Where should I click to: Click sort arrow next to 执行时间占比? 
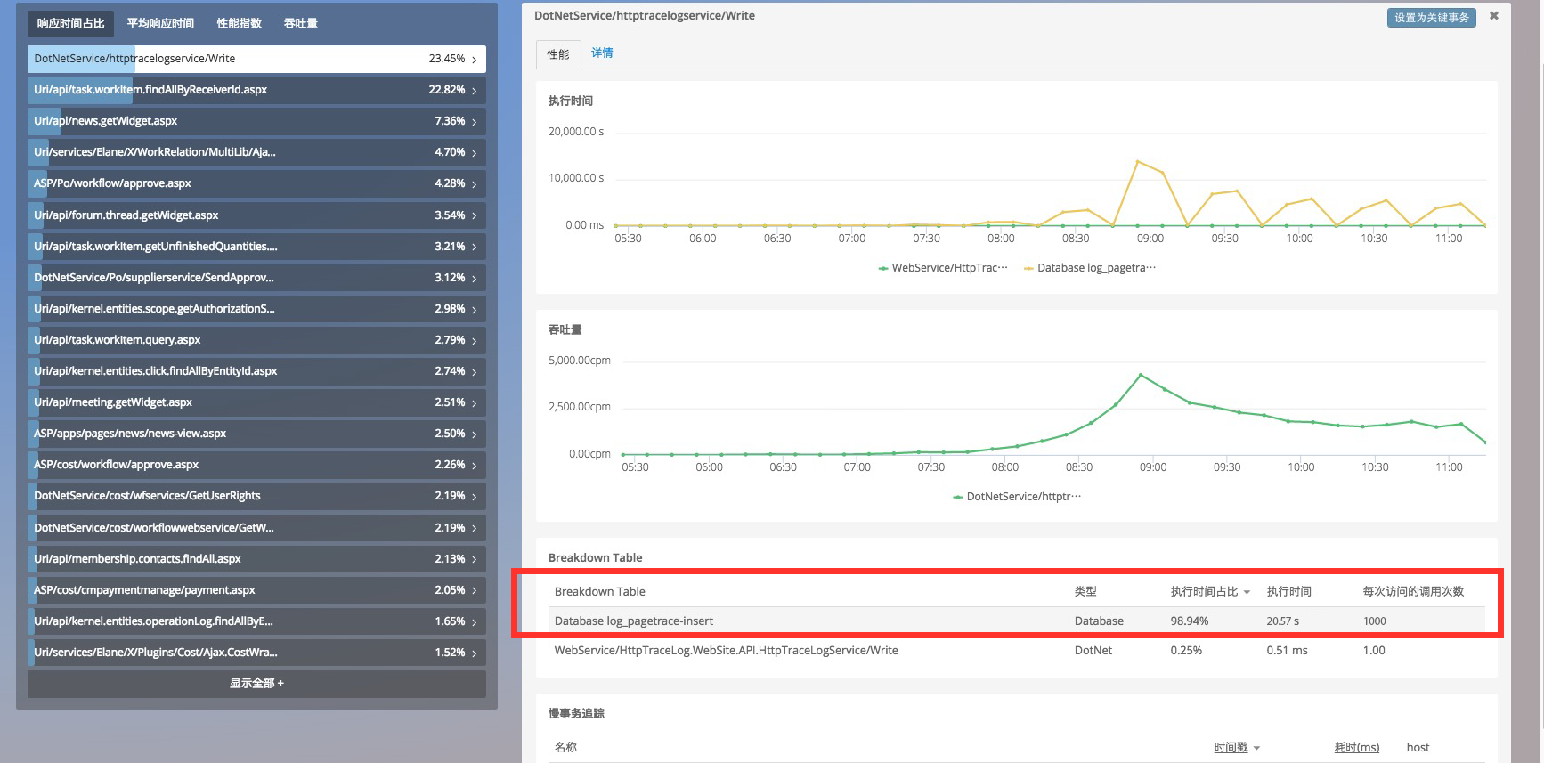click(x=1247, y=593)
